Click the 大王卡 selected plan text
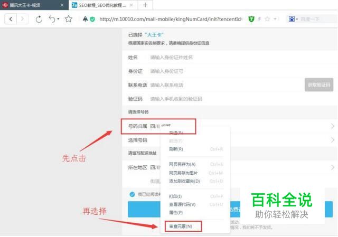 pyautogui.click(x=154, y=34)
